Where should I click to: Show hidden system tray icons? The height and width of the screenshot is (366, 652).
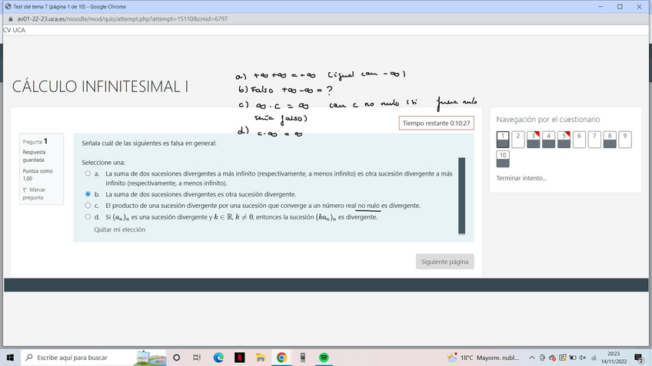[534, 358]
